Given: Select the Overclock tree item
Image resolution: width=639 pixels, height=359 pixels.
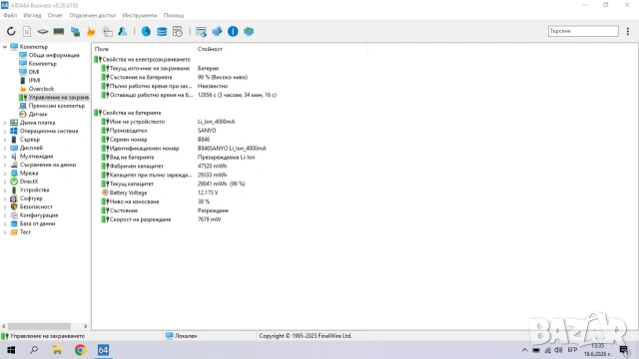Looking at the screenshot, I should pyautogui.click(x=41, y=89).
